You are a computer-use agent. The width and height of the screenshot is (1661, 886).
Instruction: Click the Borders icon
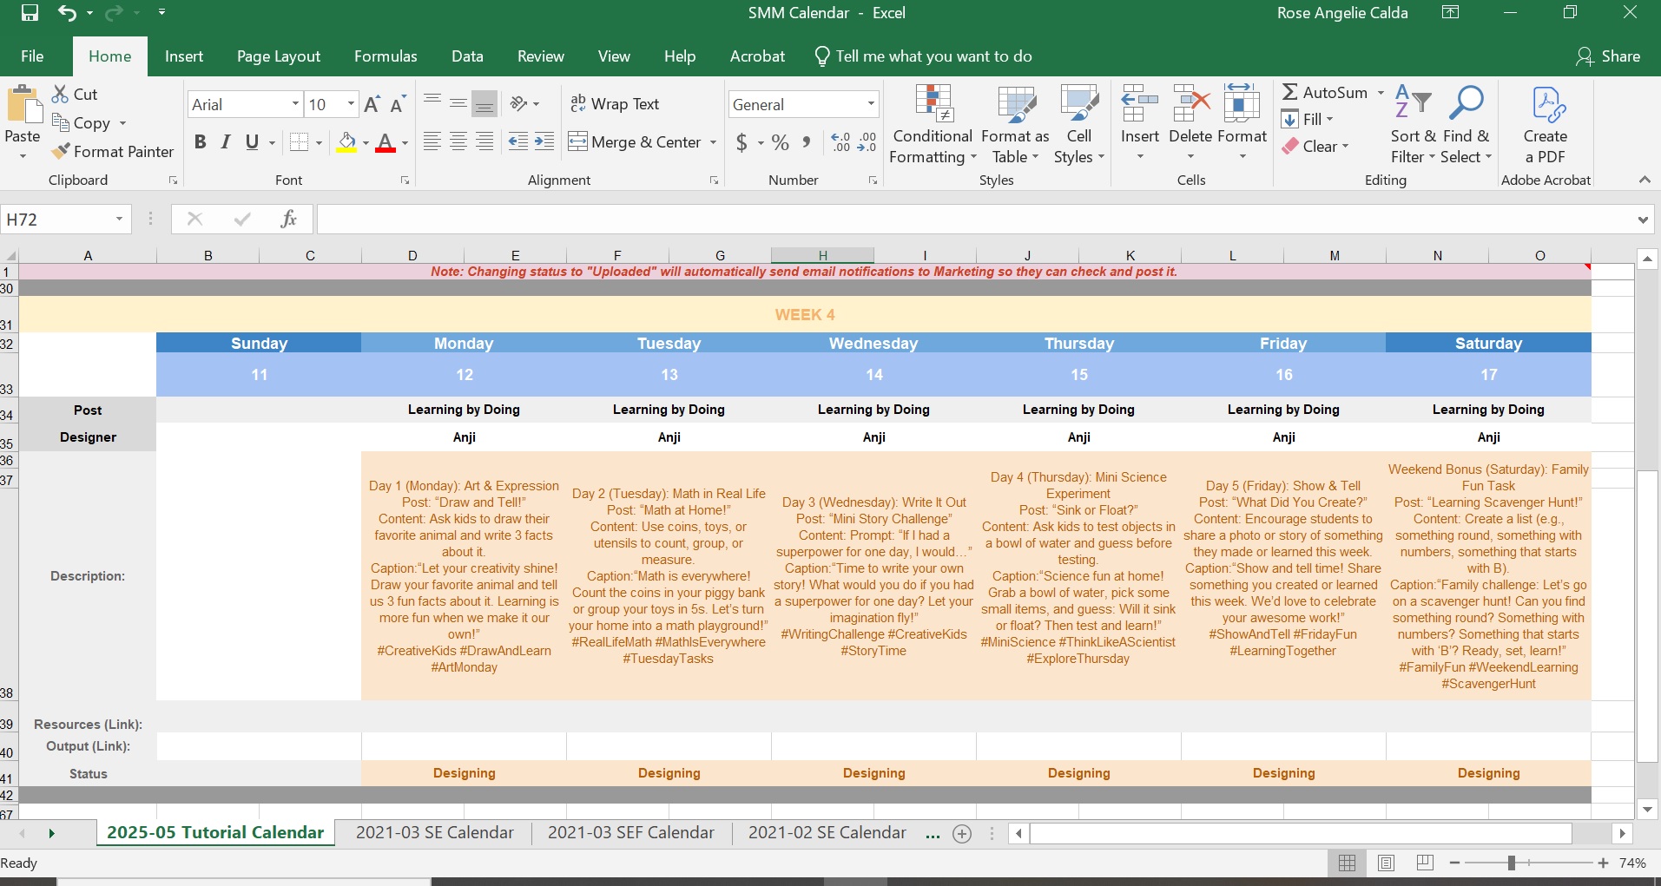coord(299,141)
